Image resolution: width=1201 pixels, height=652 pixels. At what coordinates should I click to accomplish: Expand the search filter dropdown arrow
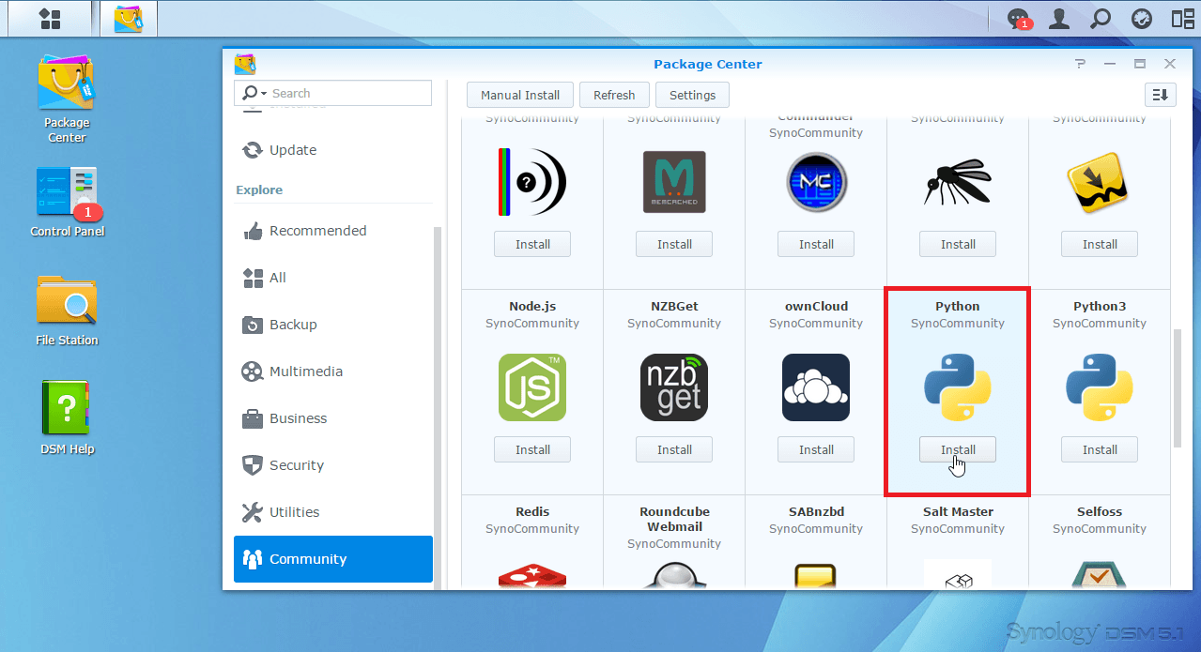tap(264, 94)
